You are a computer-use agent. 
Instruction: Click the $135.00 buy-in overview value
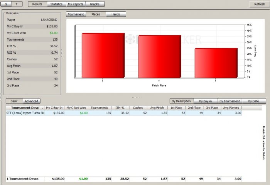pos(52,26)
